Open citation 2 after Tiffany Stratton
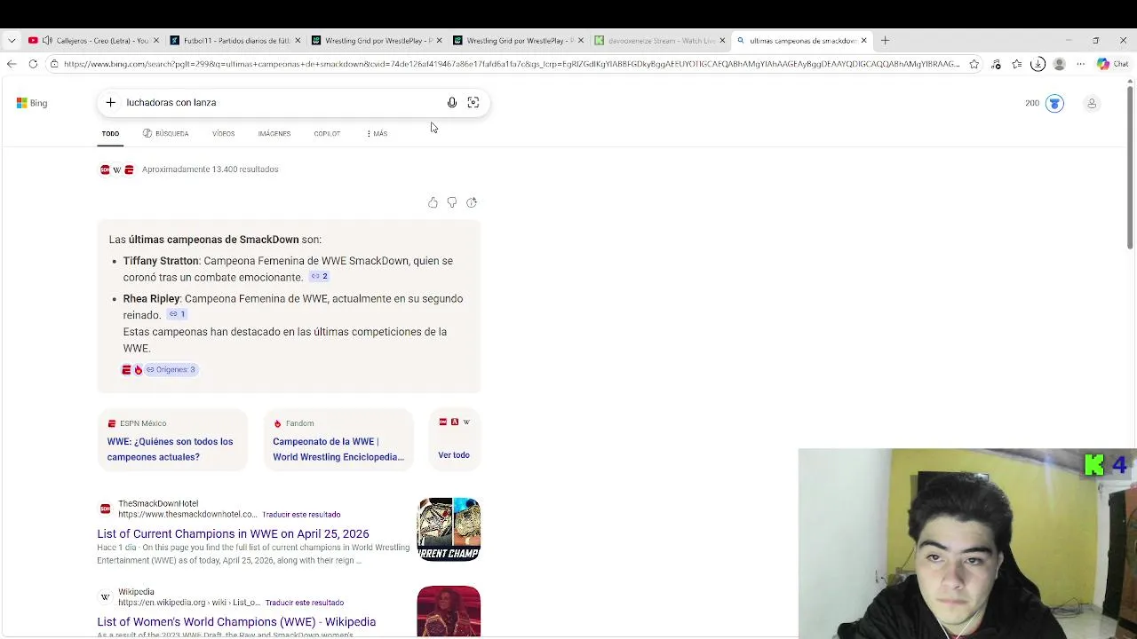Viewport: 1137px width, 639px height. coord(319,276)
